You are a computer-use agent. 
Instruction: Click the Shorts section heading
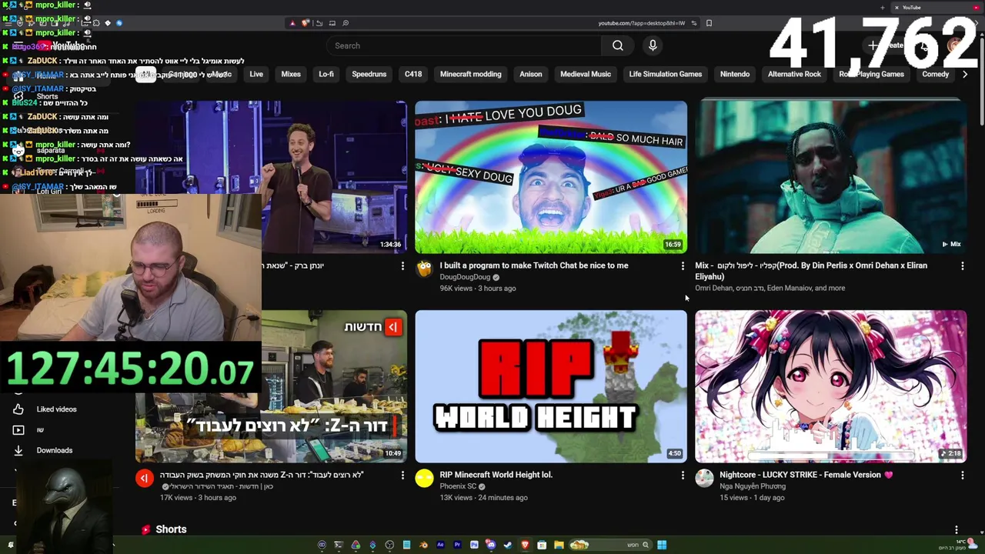coord(171,529)
